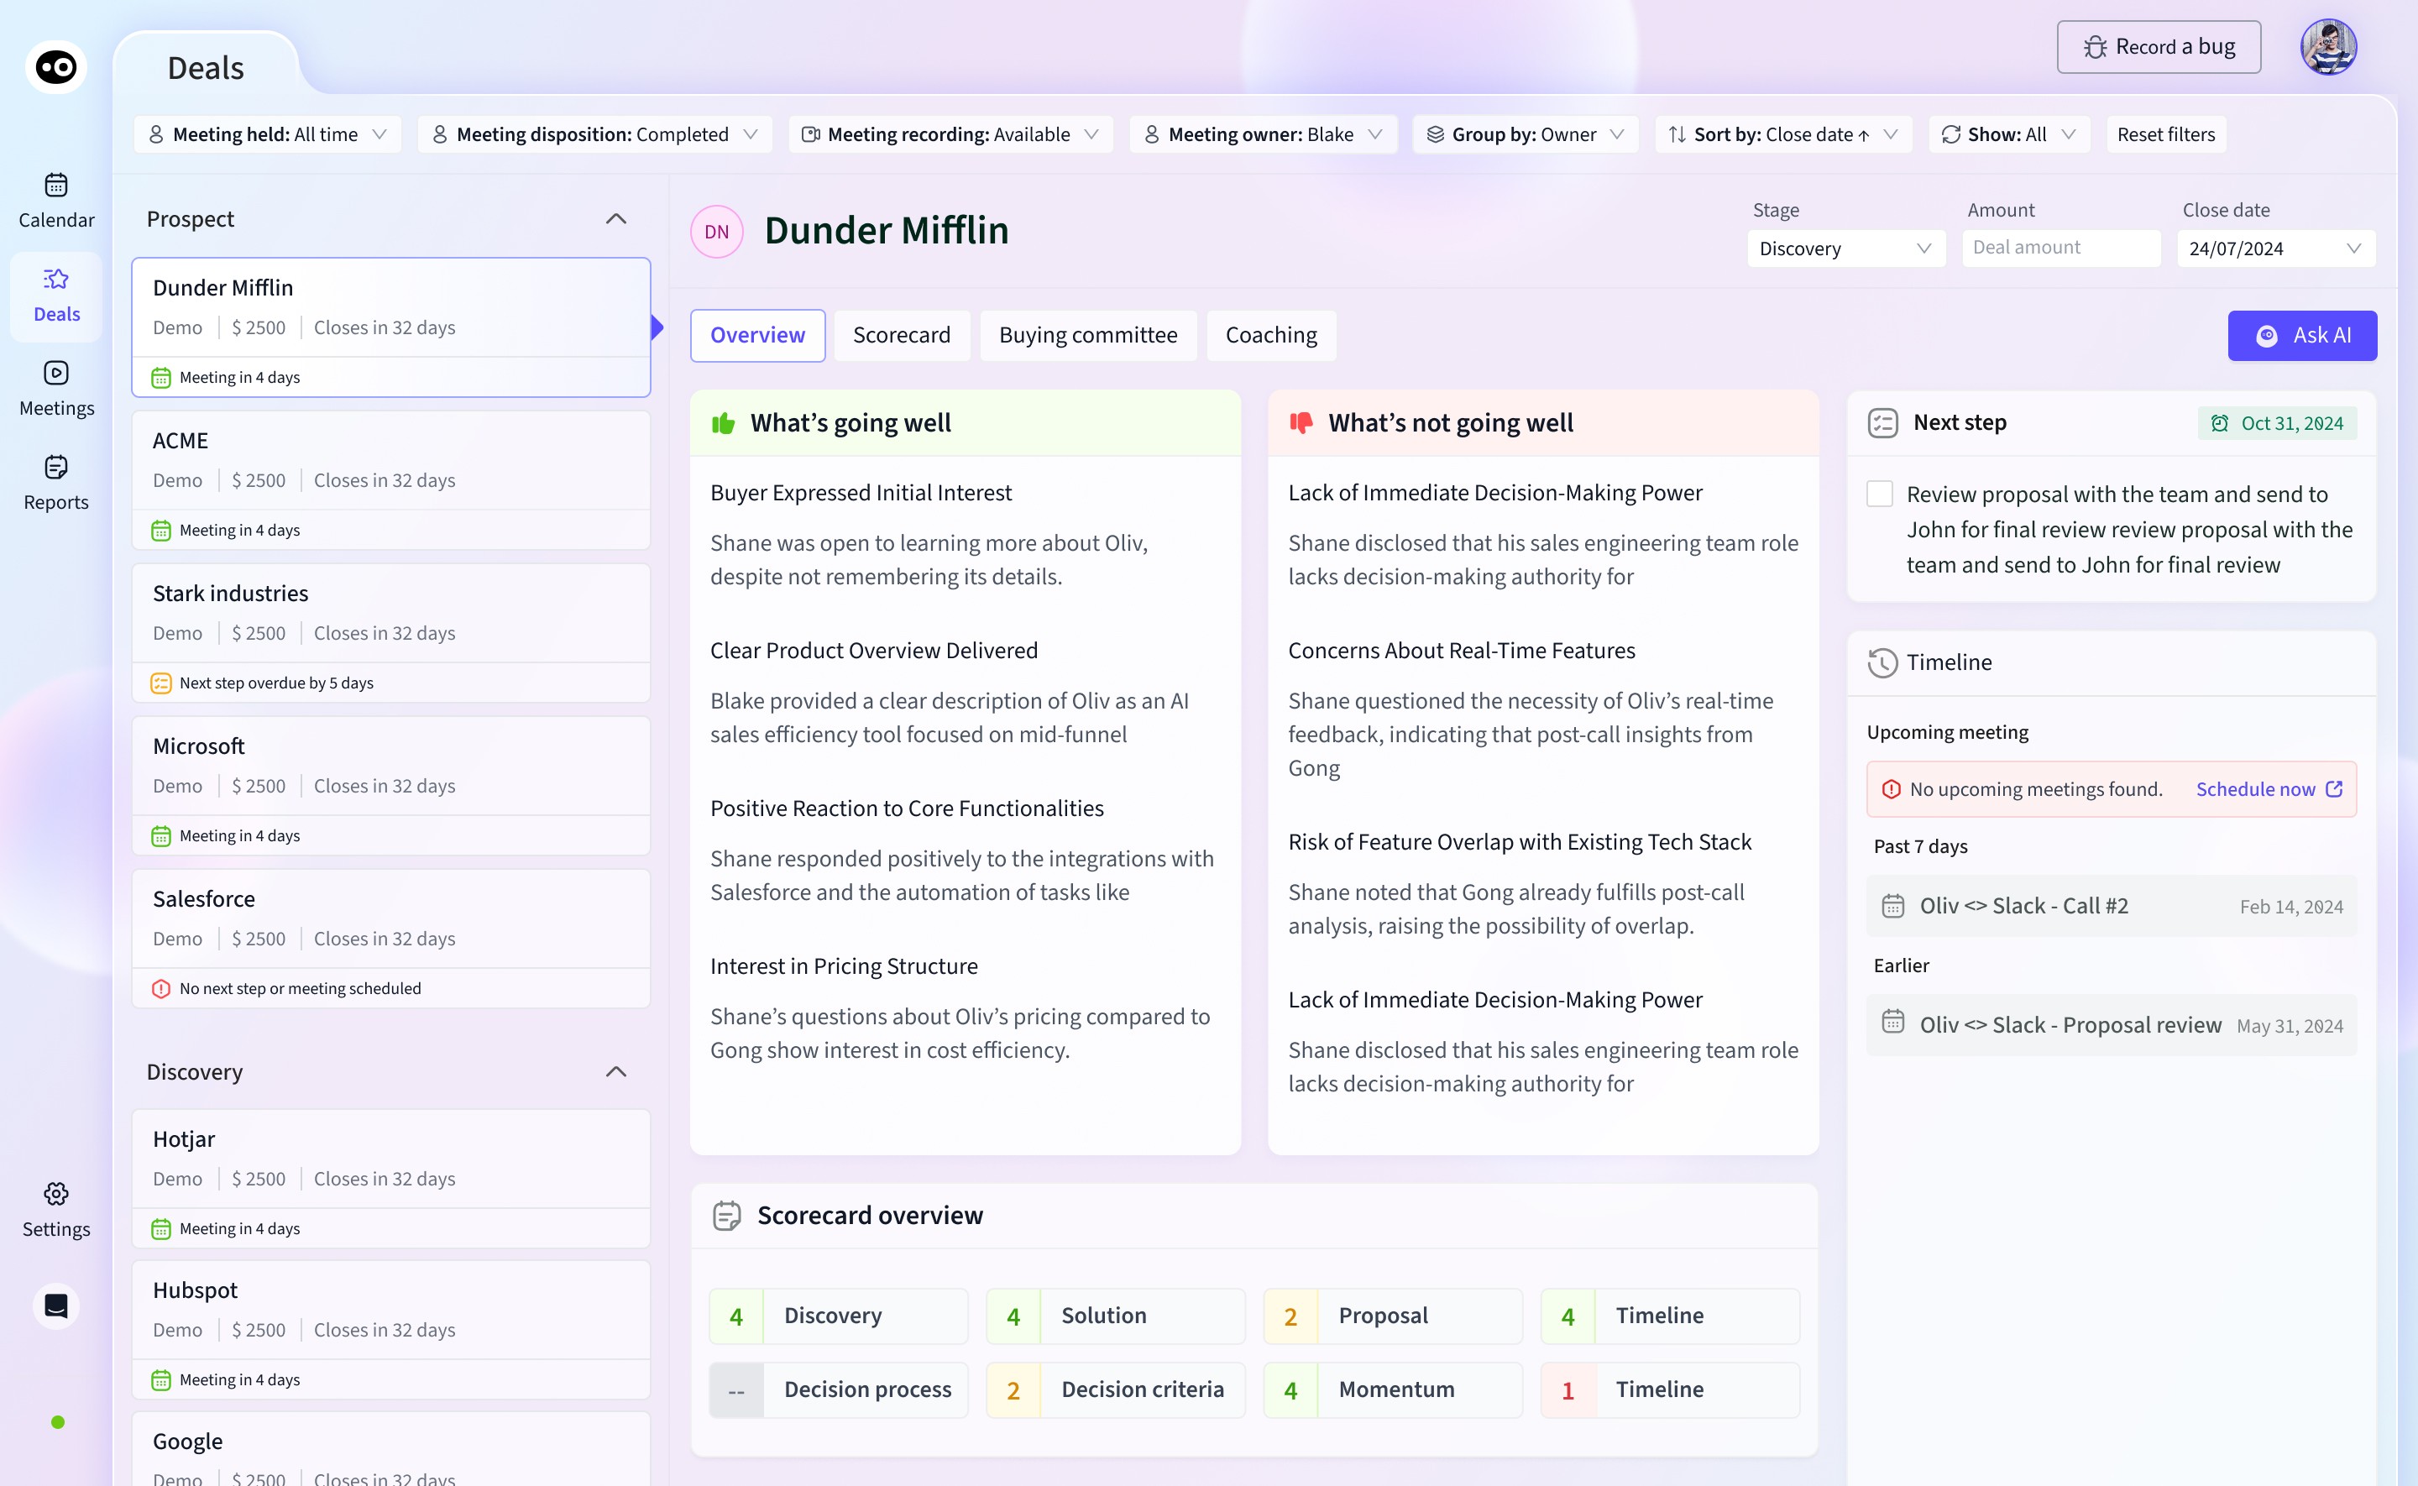
Task: Collapse the Prospect deal group
Action: point(615,219)
